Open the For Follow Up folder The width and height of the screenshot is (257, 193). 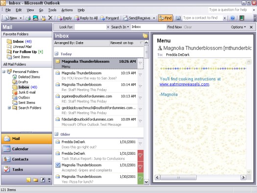point(25,52)
